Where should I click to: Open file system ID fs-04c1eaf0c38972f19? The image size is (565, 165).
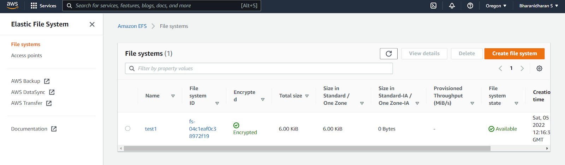click(203, 129)
